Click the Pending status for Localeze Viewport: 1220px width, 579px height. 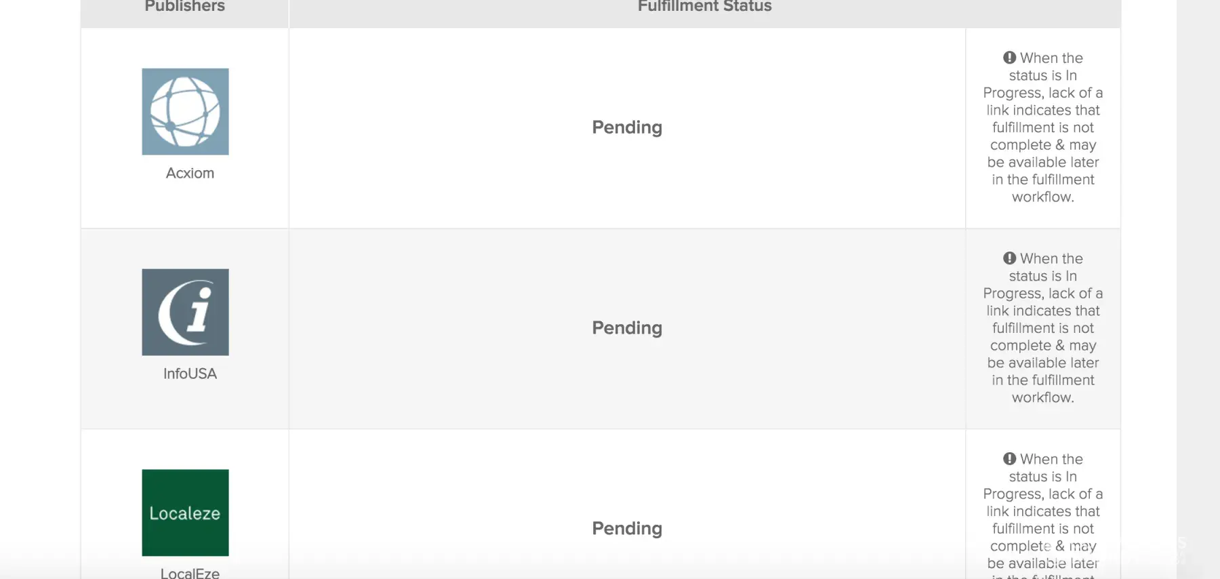tap(627, 529)
